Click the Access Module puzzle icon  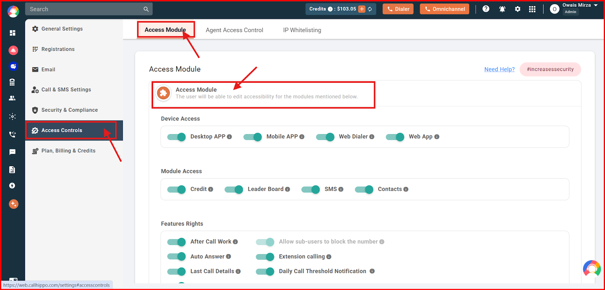[163, 93]
